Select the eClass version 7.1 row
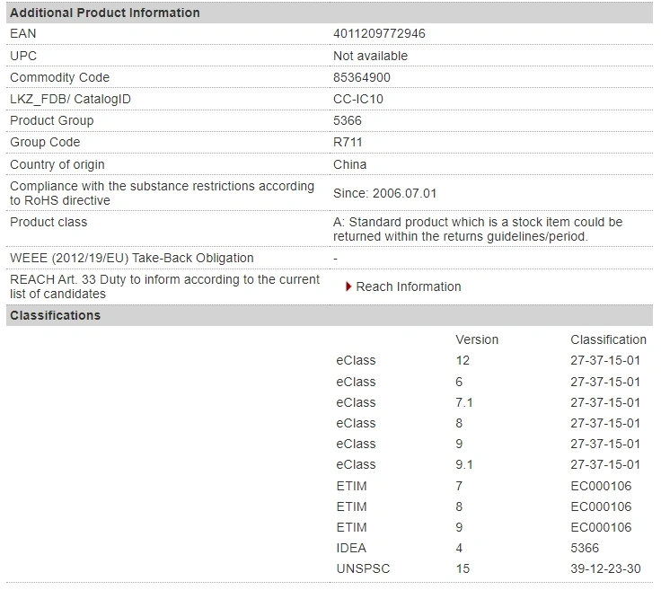Image resolution: width=661 pixels, height=590 pixels. (x=489, y=402)
